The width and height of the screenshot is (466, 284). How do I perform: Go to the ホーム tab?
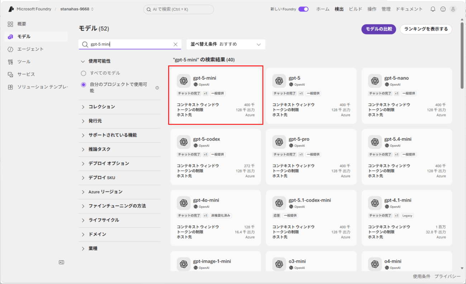[x=323, y=9]
